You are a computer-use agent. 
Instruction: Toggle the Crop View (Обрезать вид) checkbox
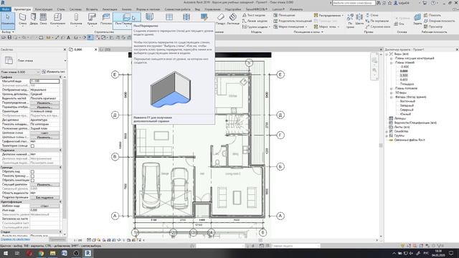click(32, 172)
